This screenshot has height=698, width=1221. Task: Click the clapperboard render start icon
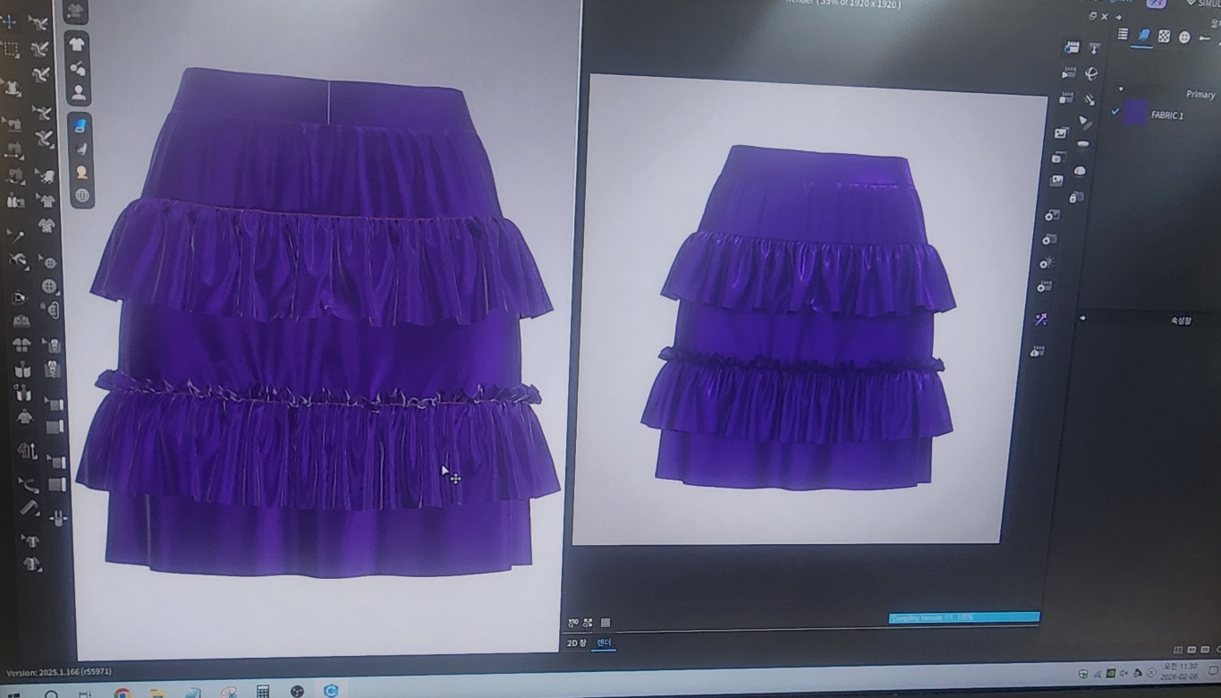(1072, 47)
